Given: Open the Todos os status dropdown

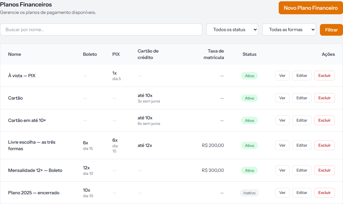Looking at the screenshot, I should pos(232,30).
